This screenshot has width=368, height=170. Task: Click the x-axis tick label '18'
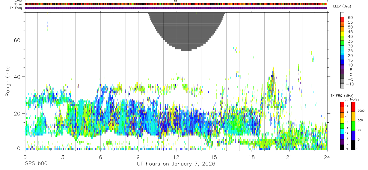pos(252,157)
